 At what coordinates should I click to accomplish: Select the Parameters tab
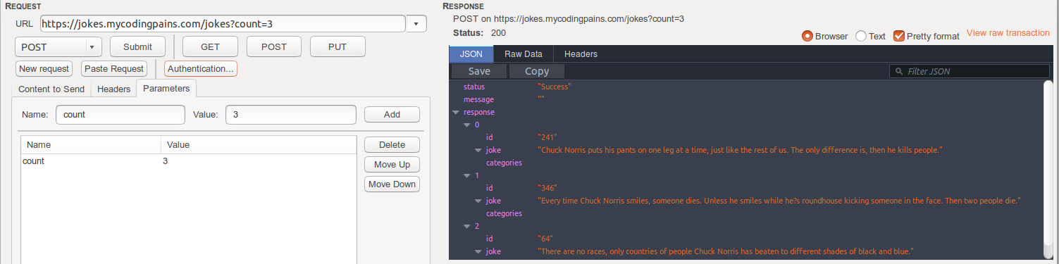166,89
